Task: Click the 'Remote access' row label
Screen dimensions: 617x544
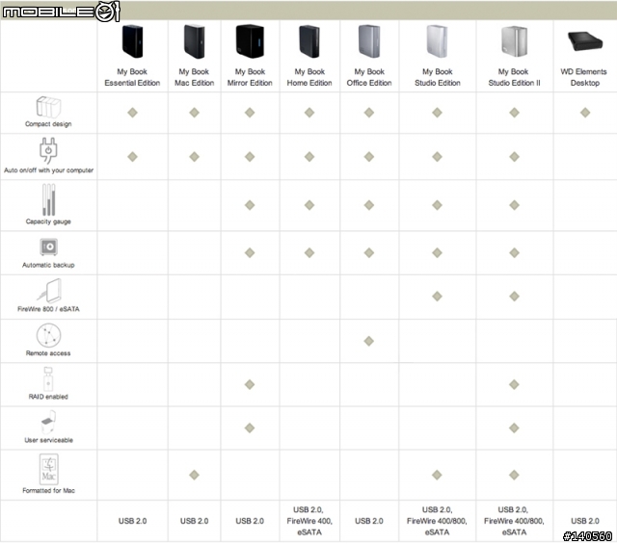Action: point(48,353)
